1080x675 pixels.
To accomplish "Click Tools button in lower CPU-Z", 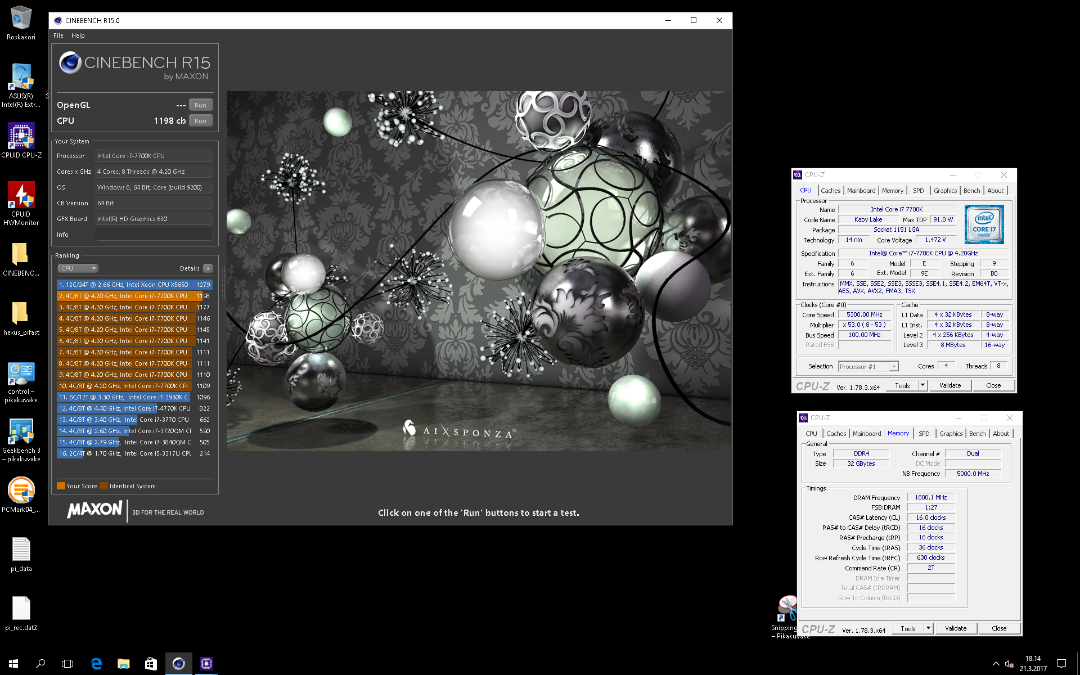I will pyautogui.click(x=908, y=628).
